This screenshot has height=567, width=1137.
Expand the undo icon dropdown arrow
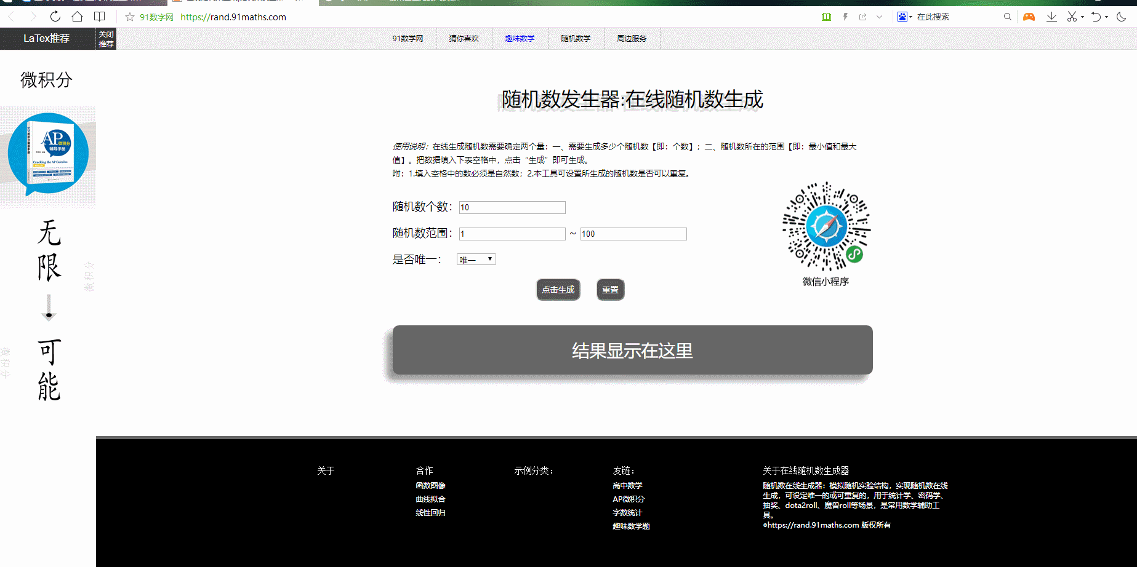pos(1106,17)
